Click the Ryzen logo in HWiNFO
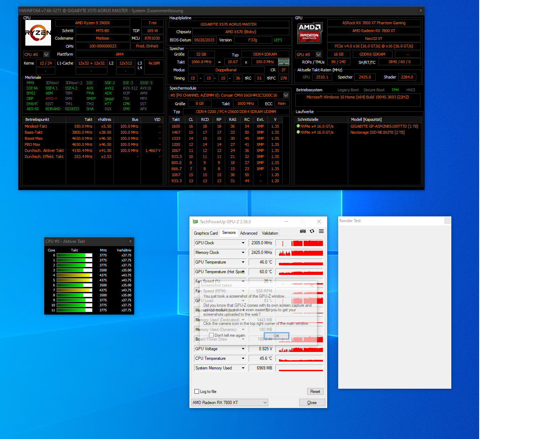 point(38,33)
